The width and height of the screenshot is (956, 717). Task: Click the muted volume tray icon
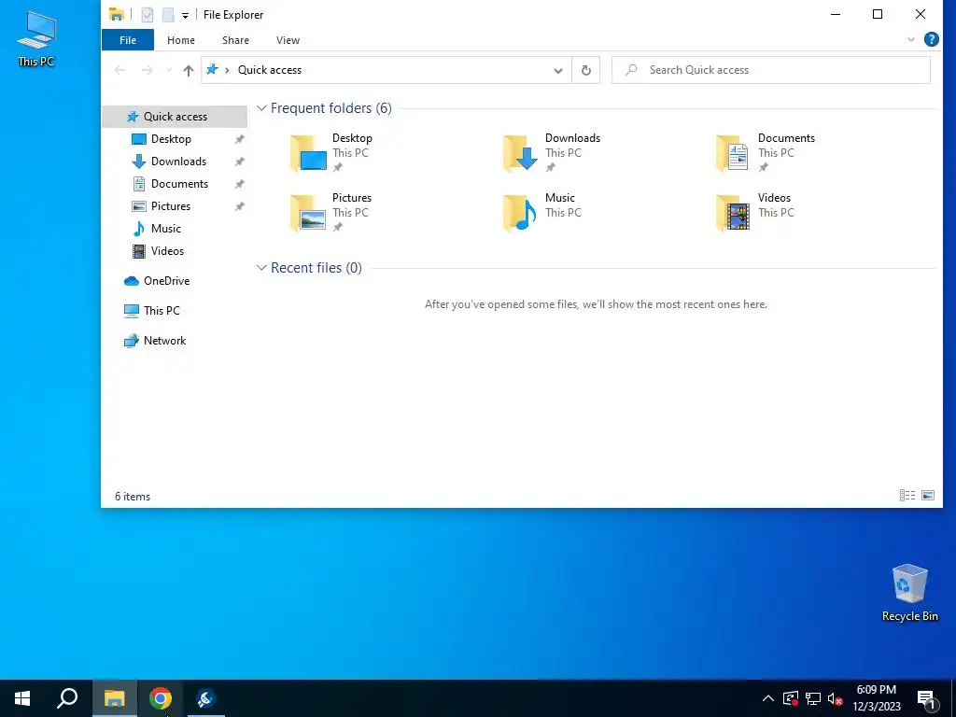coord(835,698)
